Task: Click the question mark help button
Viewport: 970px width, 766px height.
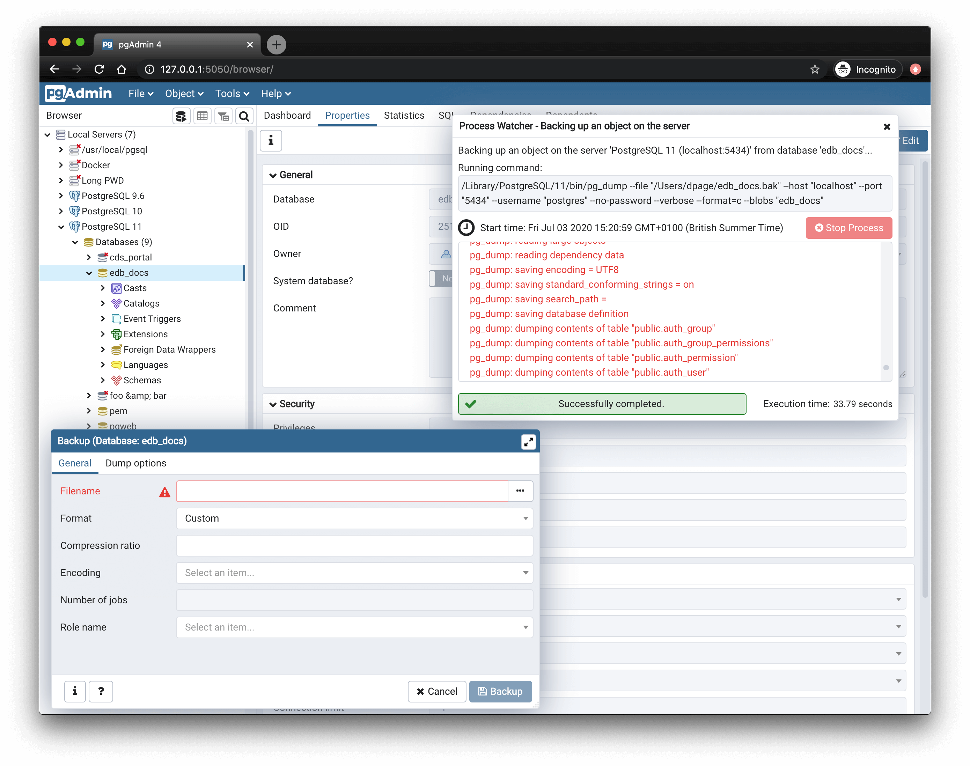Action: (101, 691)
